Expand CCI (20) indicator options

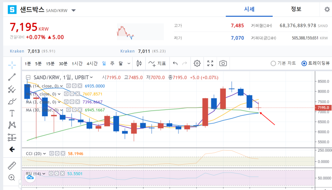tap(44, 153)
